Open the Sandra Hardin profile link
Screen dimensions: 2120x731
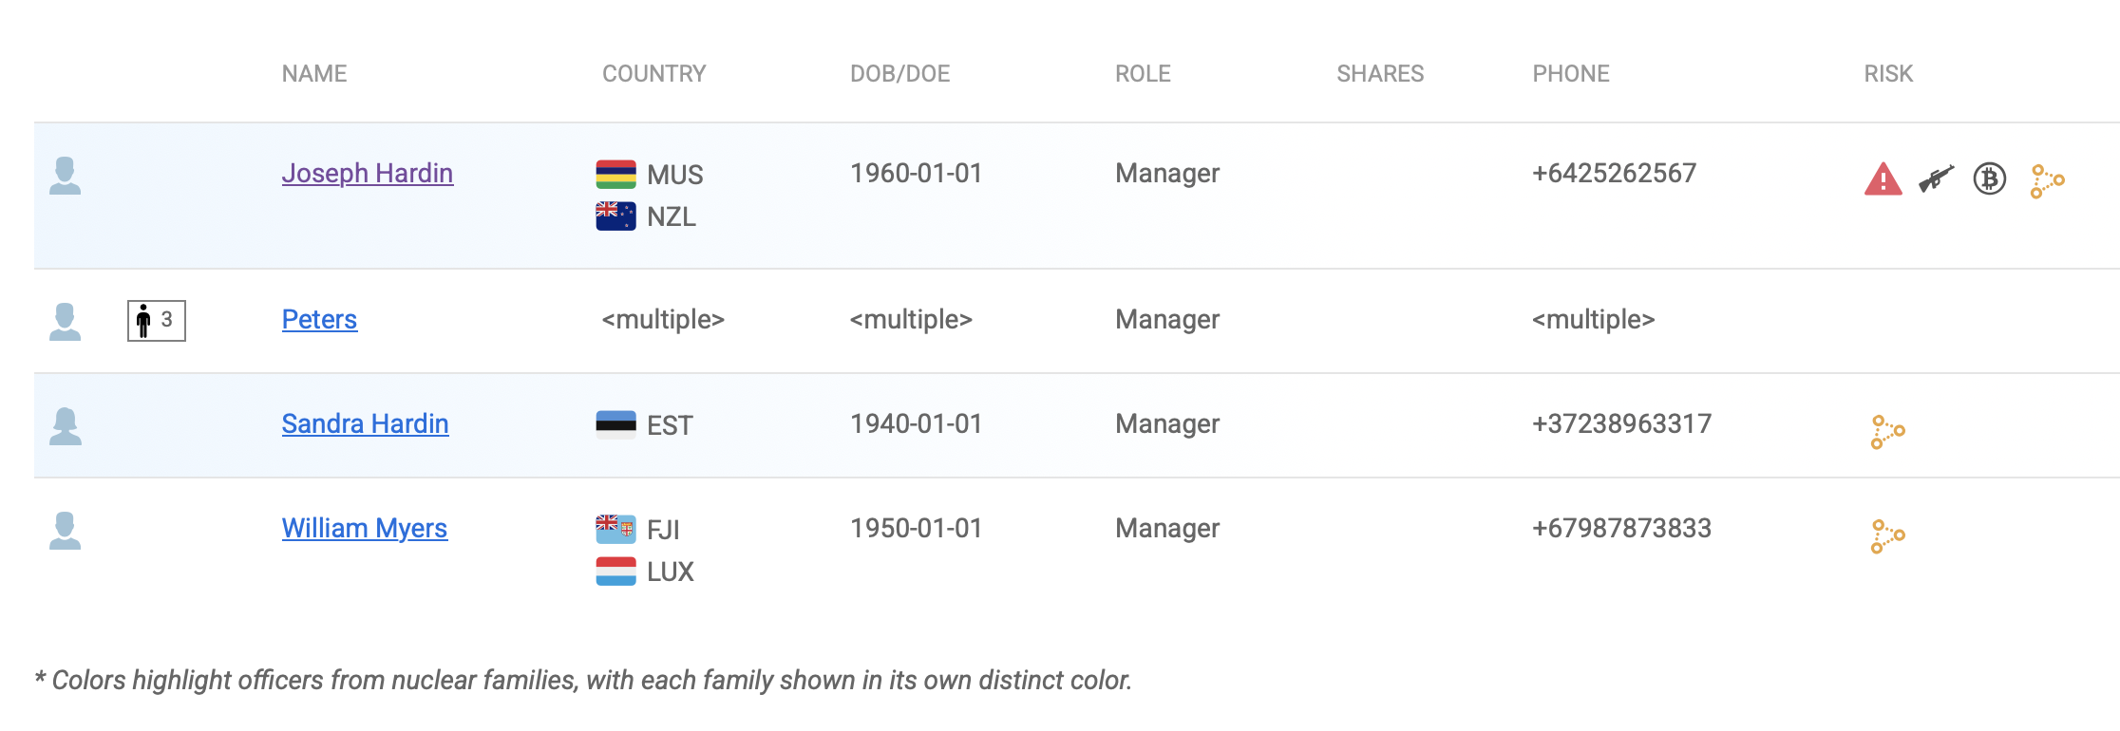pos(365,423)
